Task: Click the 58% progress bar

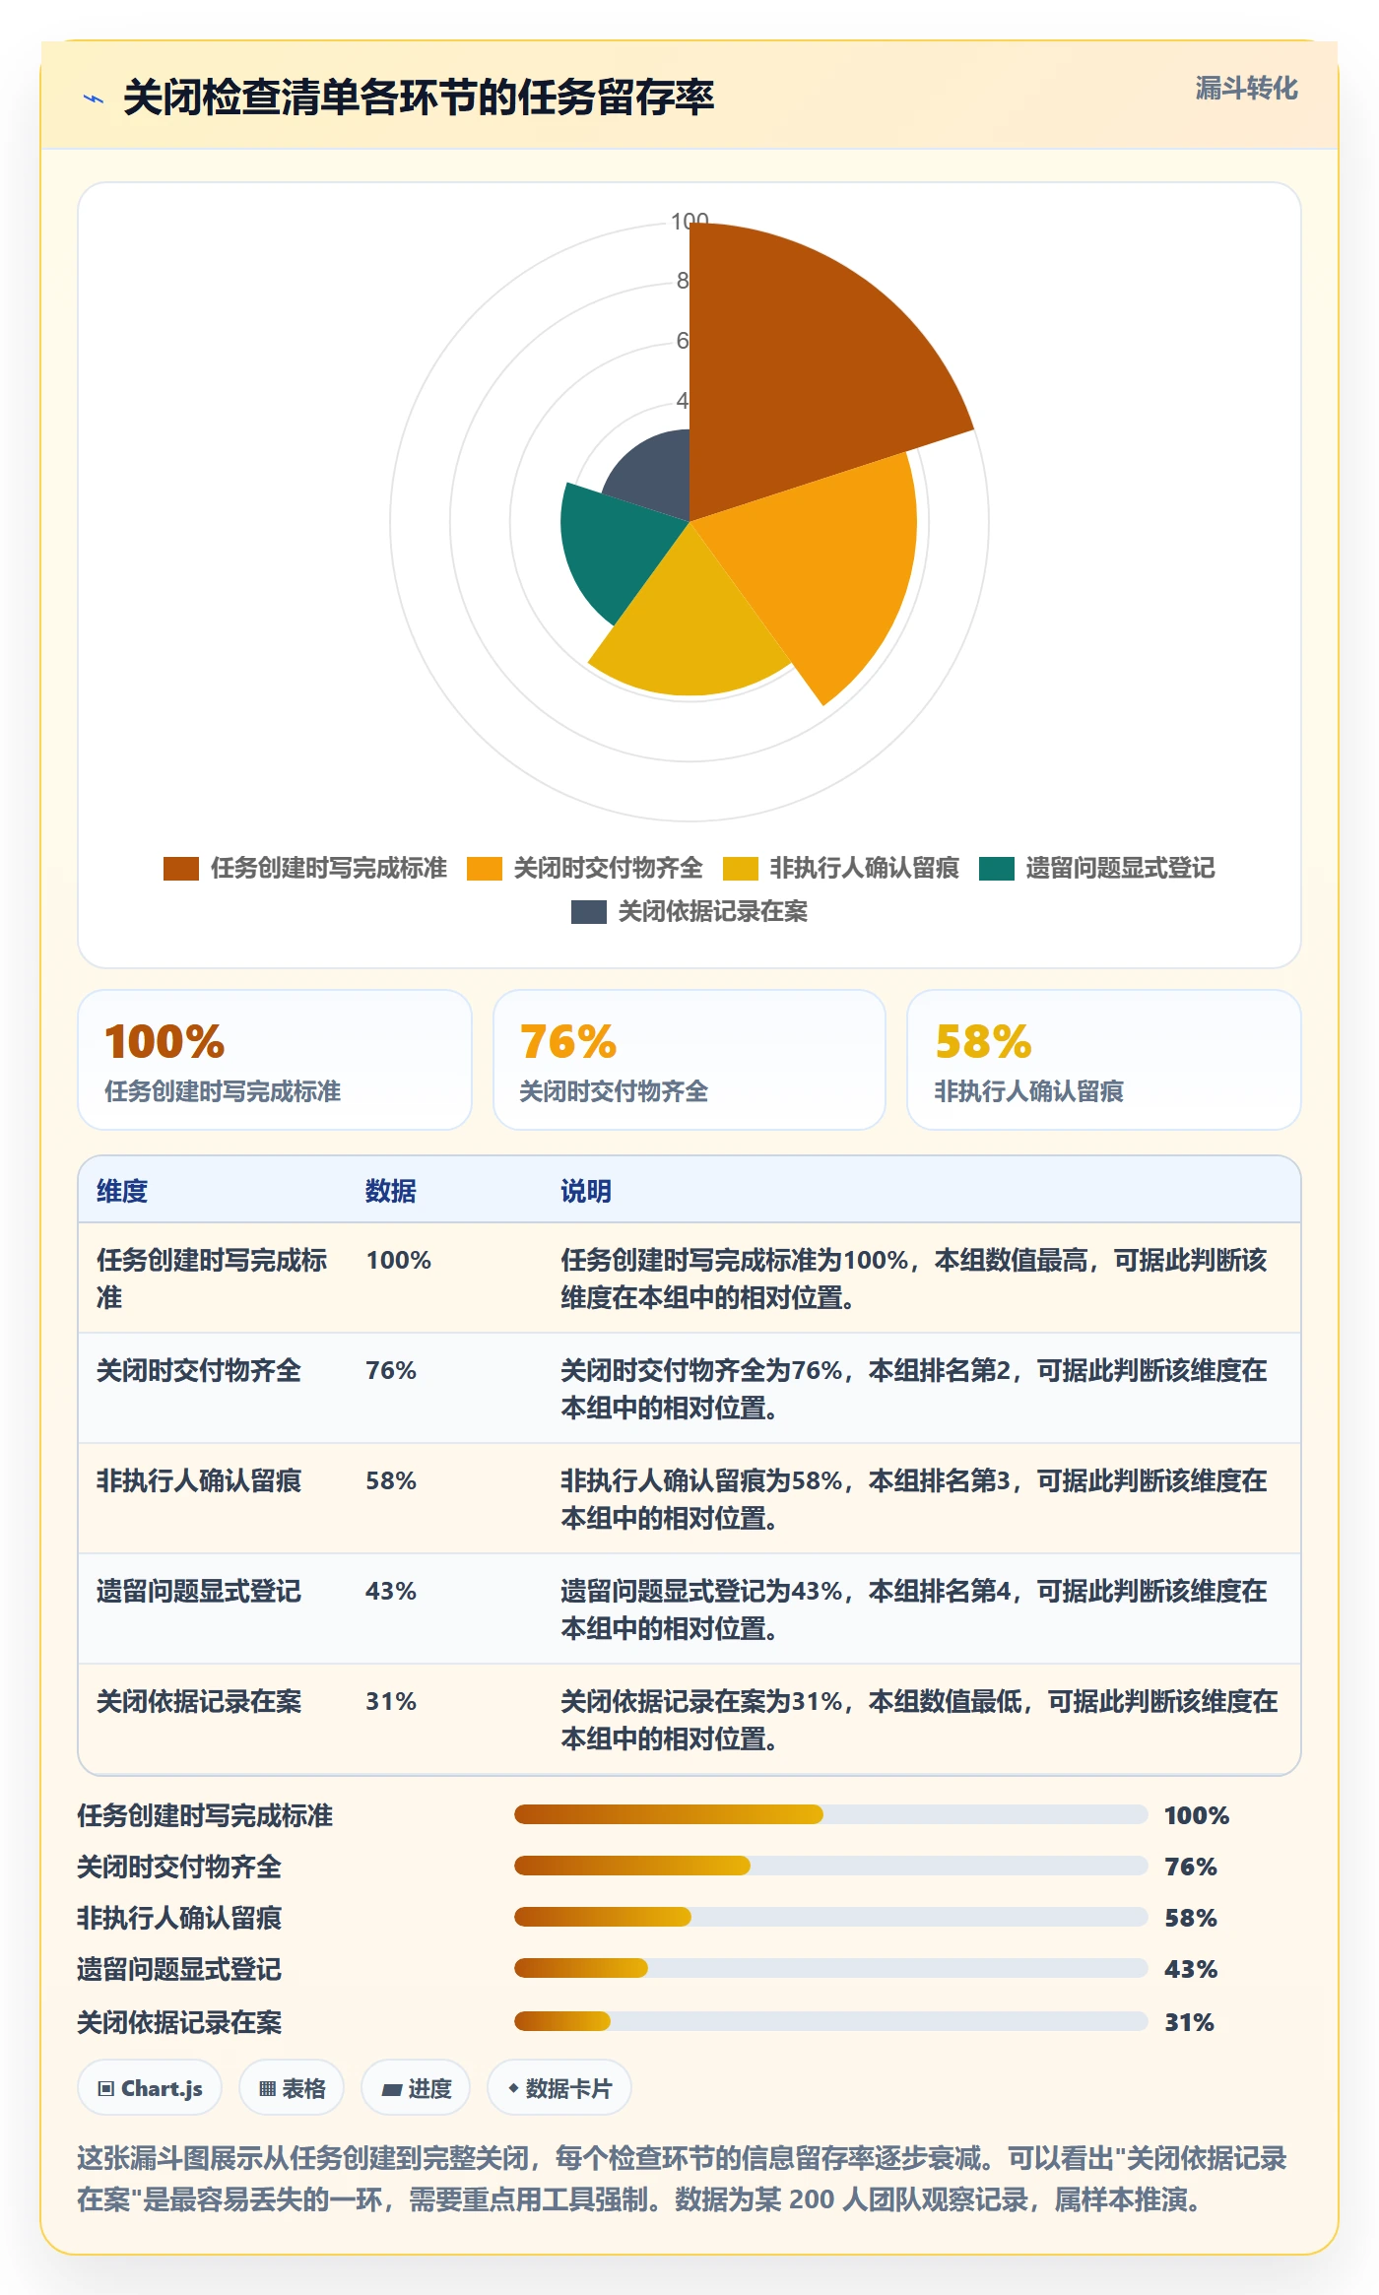Action: (831, 1917)
